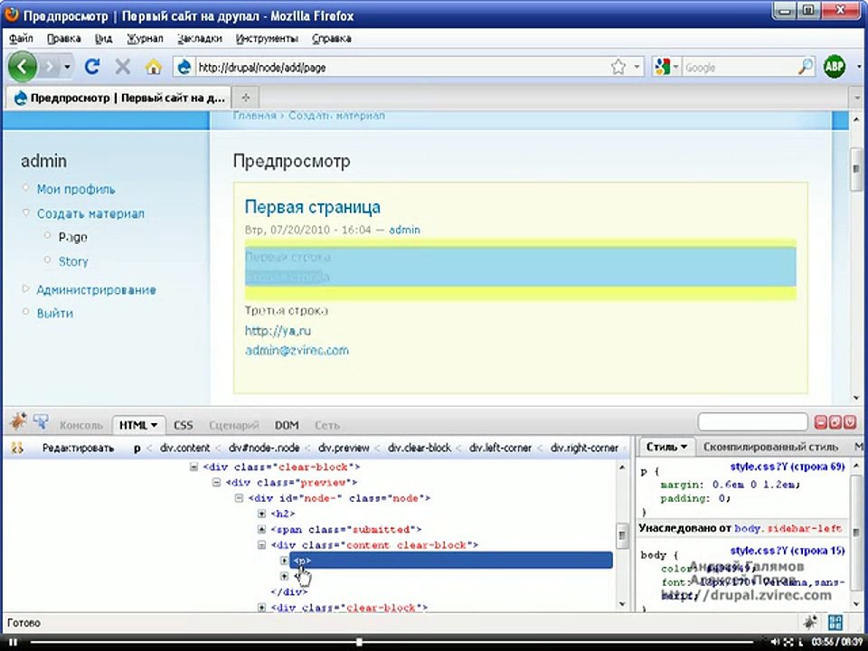The width and height of the screenshot is (868, 651).
Task: Select div.preview in the breadcrumb
Action: (344, 448)
